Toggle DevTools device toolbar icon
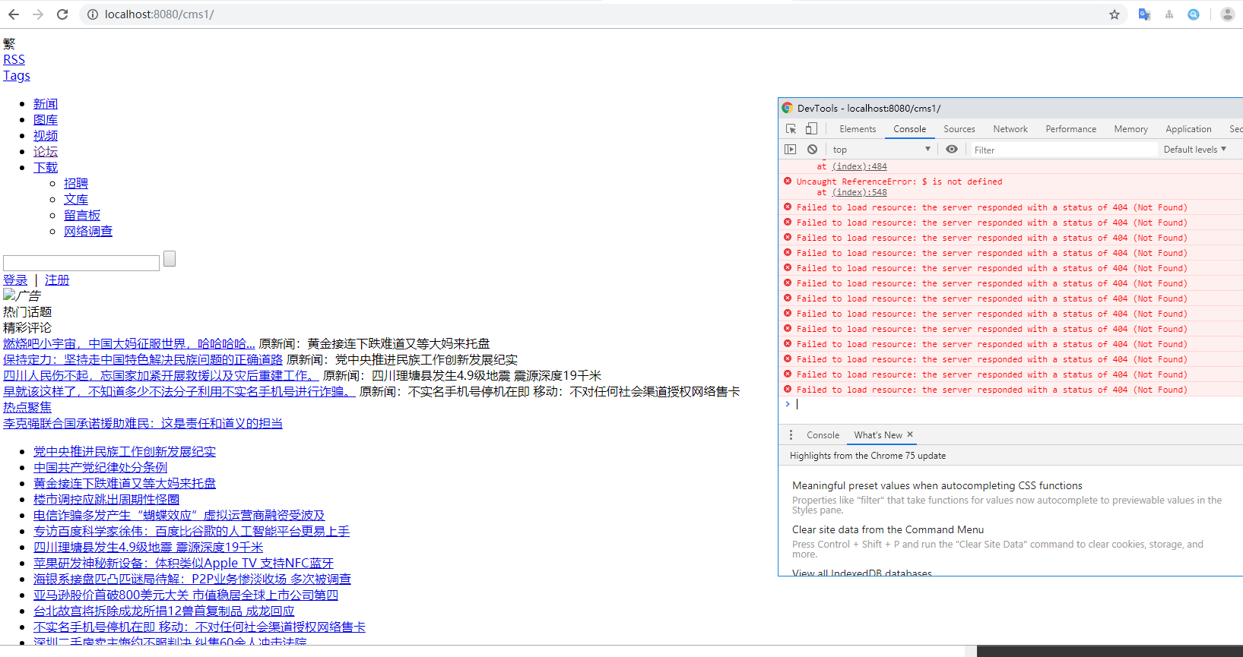Image resolution: width=1243 pixels, height=657 pixels. point(811,129)
